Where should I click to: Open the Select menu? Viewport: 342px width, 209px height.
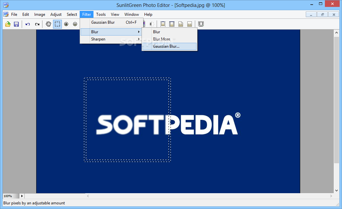pos(72,14)
